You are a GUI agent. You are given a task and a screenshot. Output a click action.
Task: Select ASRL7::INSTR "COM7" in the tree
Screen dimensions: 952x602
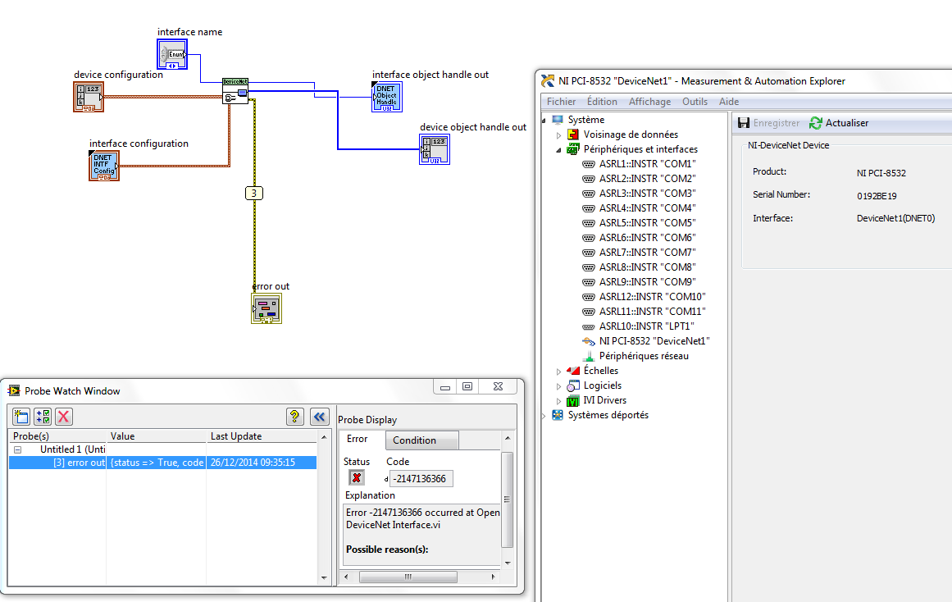click(647, 253)
